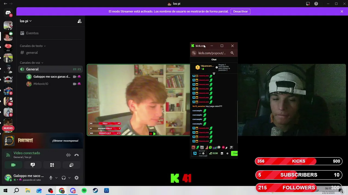Open audio output options arrow
This screenshot has height=195, width=348.
(x=69, y=178)
